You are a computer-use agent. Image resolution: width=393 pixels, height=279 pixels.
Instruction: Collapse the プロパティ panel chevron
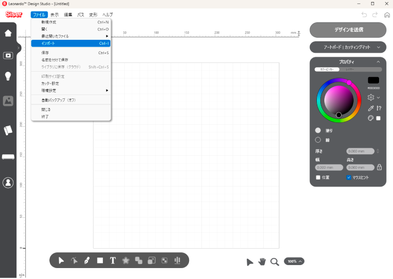[378, 62]
